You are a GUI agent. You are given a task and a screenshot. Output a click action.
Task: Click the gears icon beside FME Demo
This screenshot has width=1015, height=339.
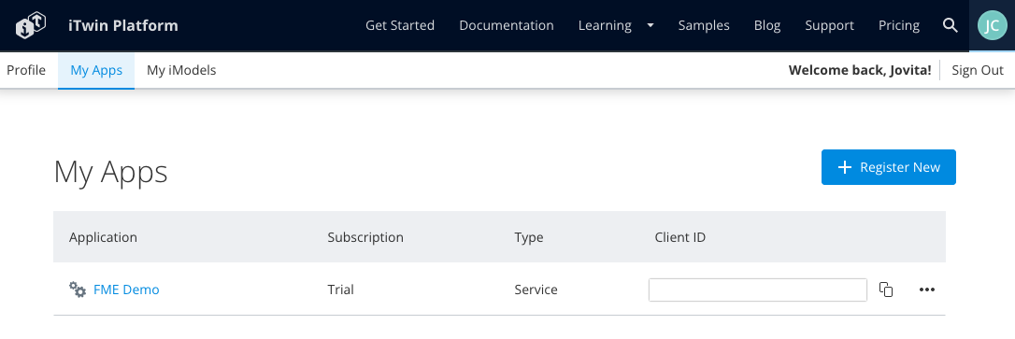click(78, 290)
